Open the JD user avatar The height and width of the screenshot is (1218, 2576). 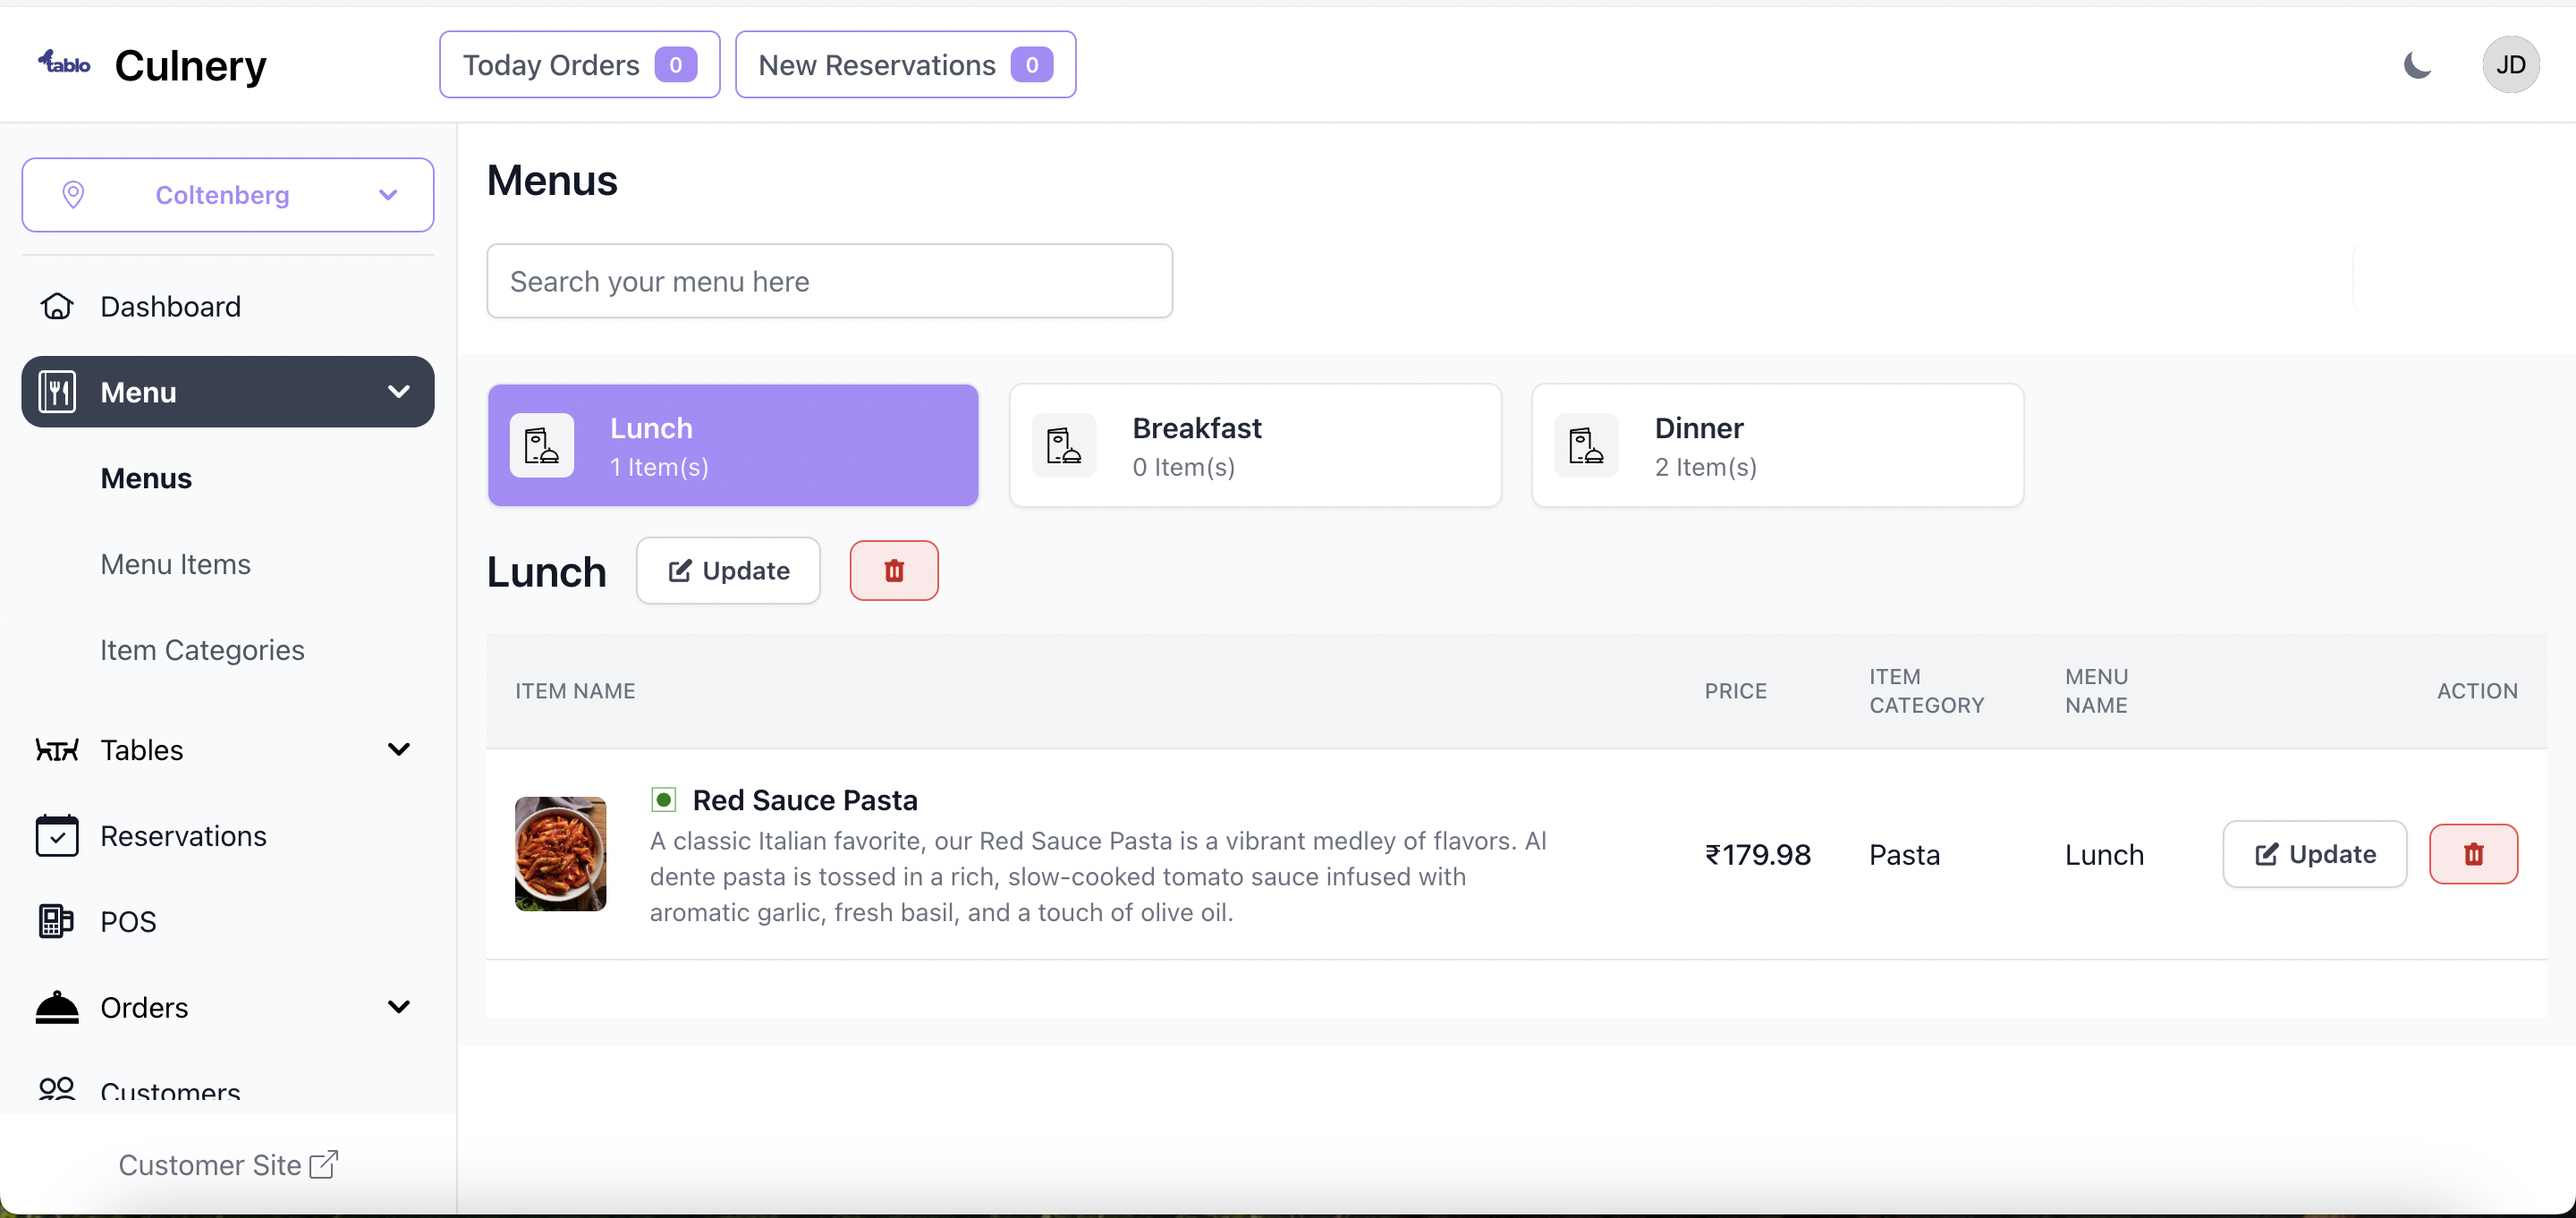pos(2510,65)
